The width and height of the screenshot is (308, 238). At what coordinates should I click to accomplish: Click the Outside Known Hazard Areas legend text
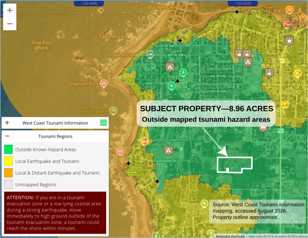pyautogui.click(x=45, y=149)
